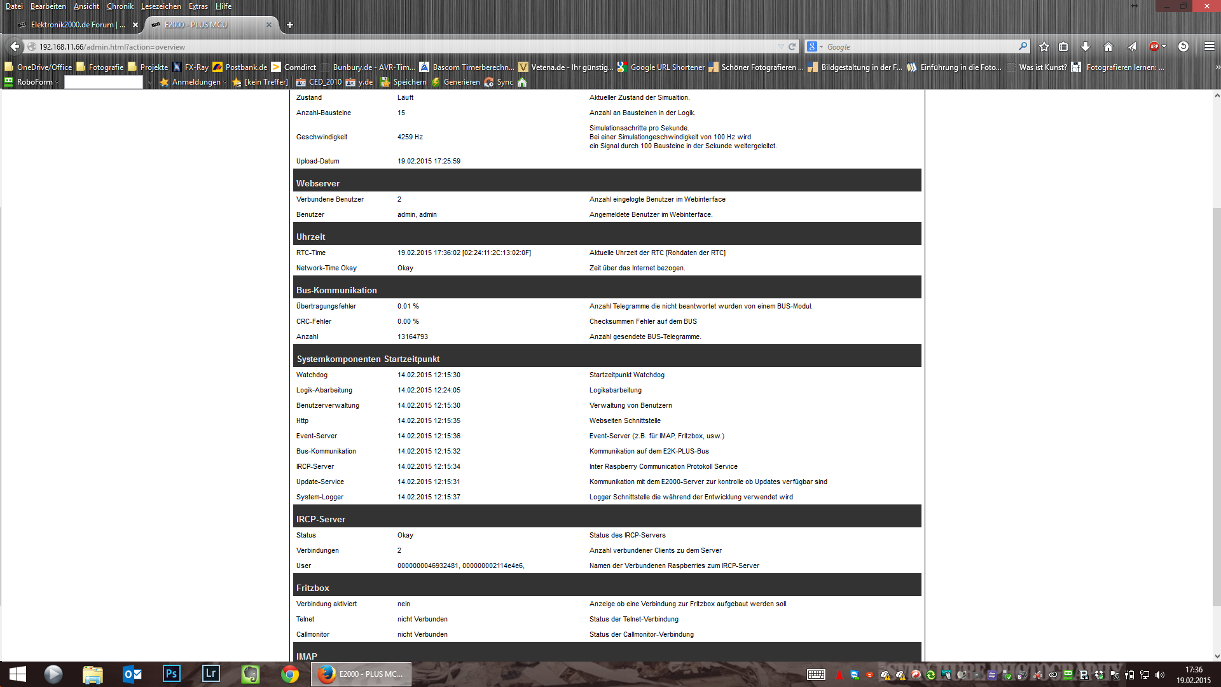1221x687 pixels.
Task: Click the browser back arrow
Action: tap(15, 46)
